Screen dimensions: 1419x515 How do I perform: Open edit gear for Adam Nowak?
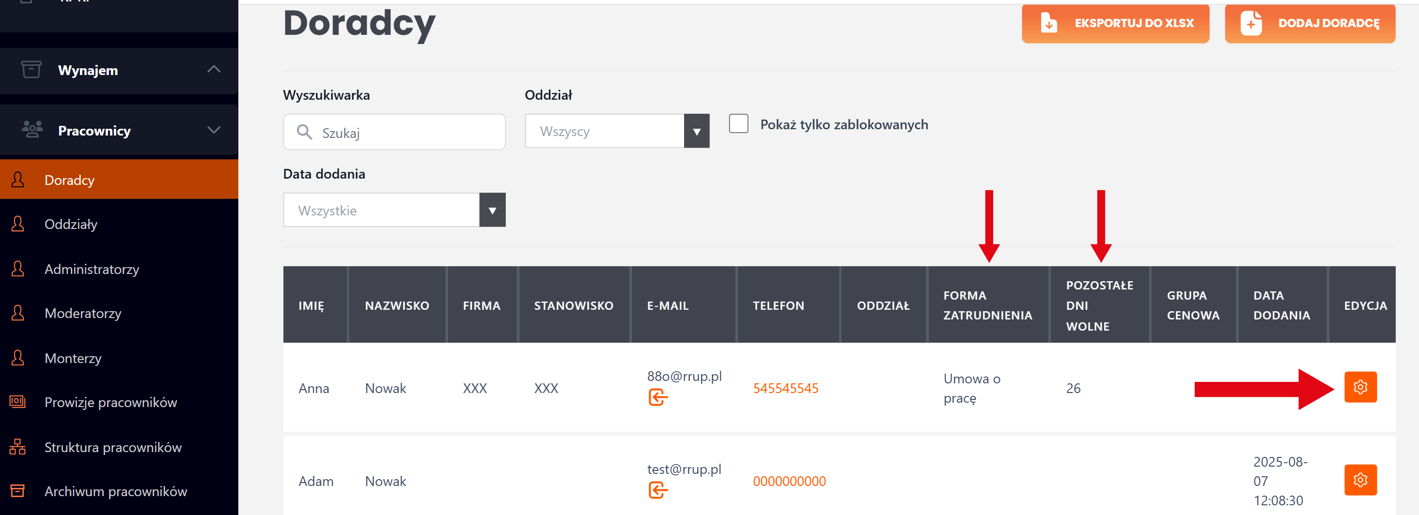tap(1360, 480)
